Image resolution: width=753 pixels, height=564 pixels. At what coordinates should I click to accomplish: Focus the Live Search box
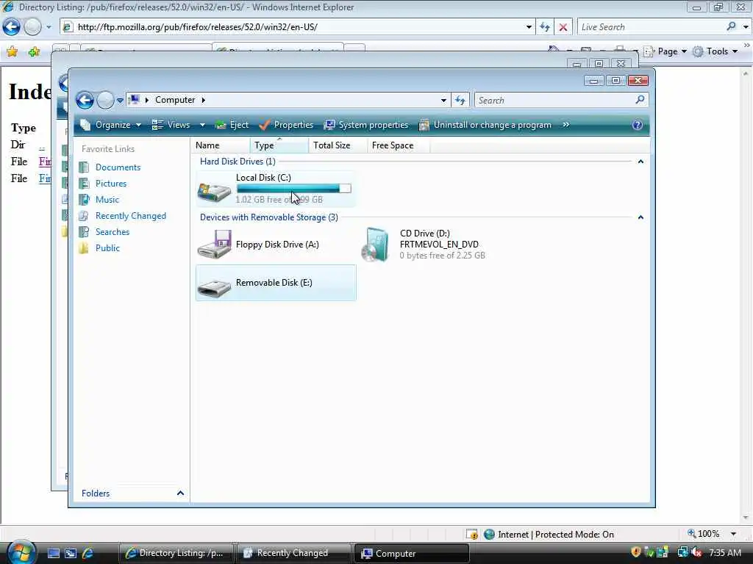point(651,27)
